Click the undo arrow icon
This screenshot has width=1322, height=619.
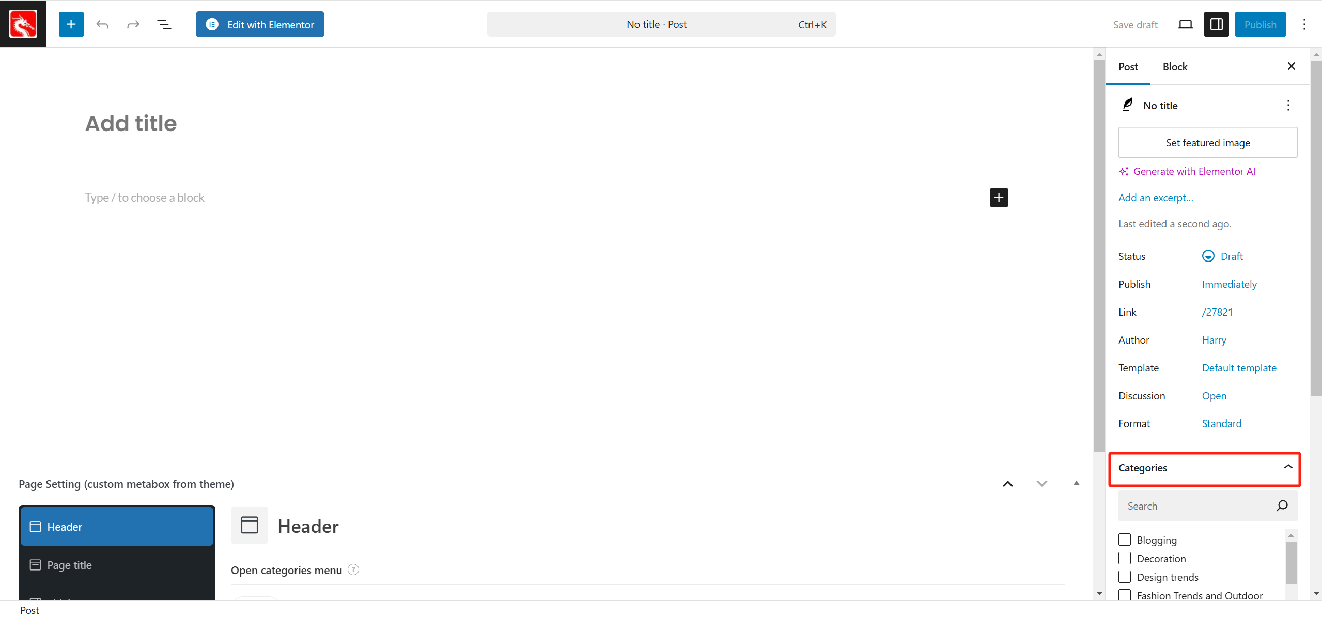pyautogui.click(x=102, y=24)
